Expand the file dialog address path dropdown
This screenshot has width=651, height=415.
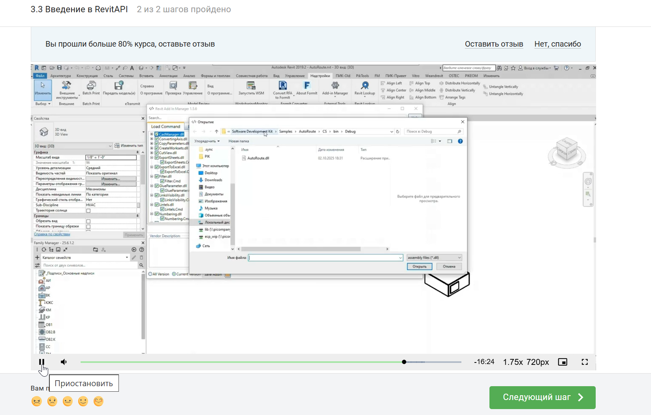pyautogui.click(x=391, y=131)
